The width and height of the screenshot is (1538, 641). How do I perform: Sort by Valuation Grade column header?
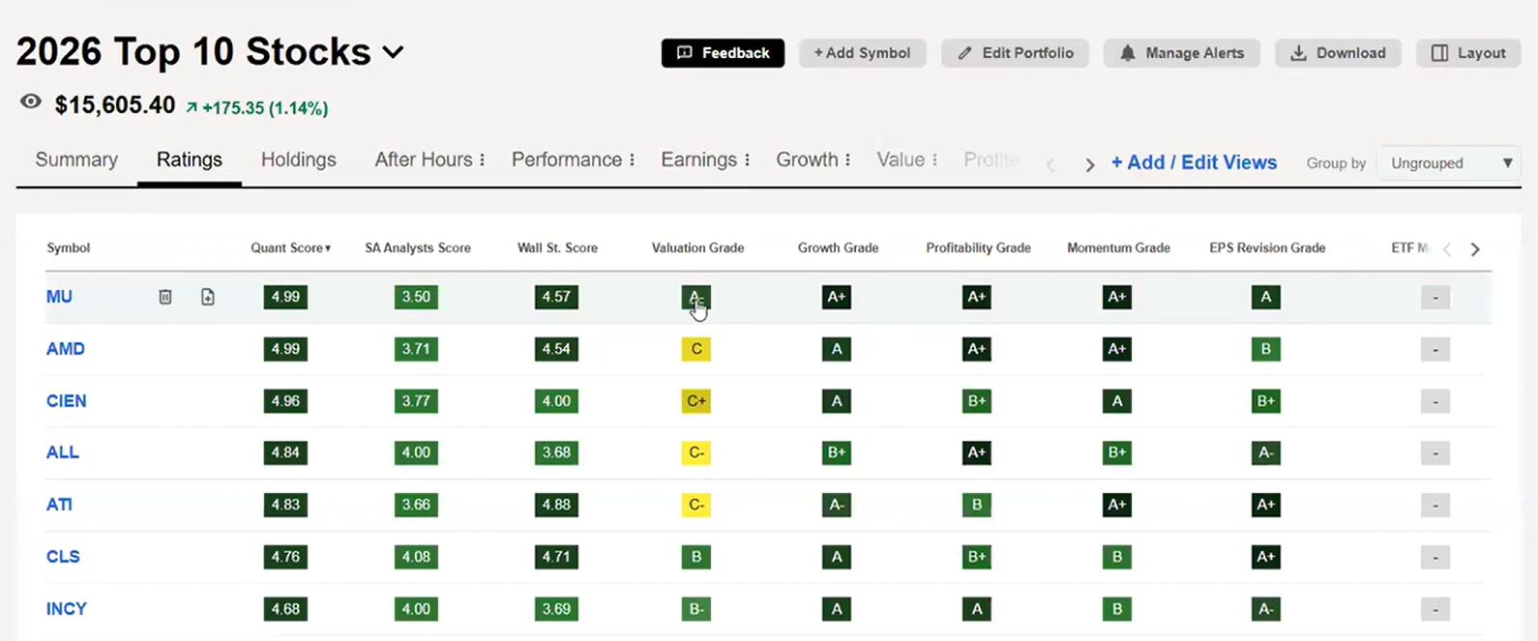point(697,248)
